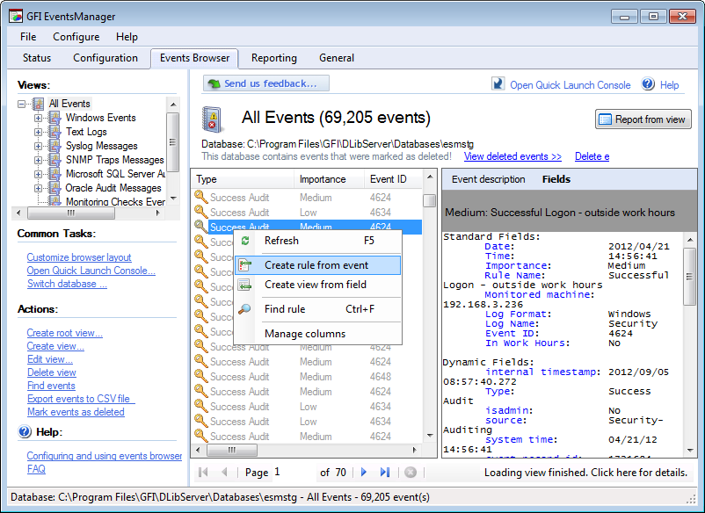Click Switch database link
Image resolution: width=705 pixels, height=513 pixels.
67,284
